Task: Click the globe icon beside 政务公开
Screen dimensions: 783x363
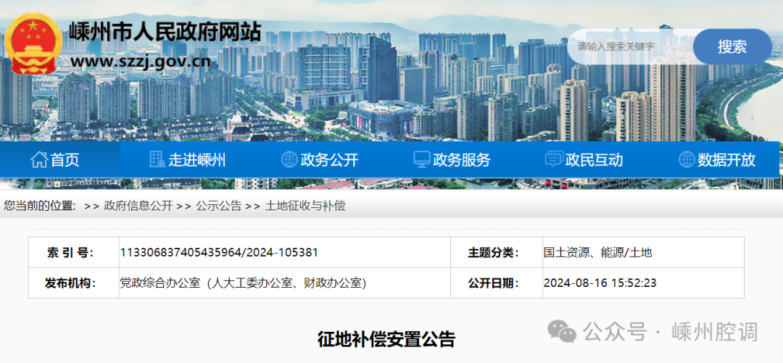Action: (289, 160)
